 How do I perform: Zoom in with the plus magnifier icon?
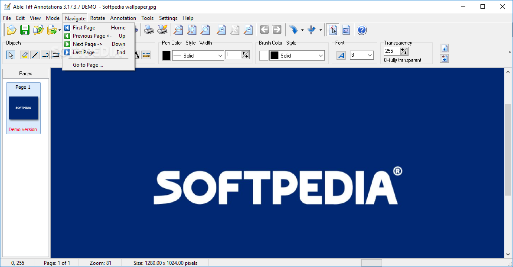coord(222,30)
